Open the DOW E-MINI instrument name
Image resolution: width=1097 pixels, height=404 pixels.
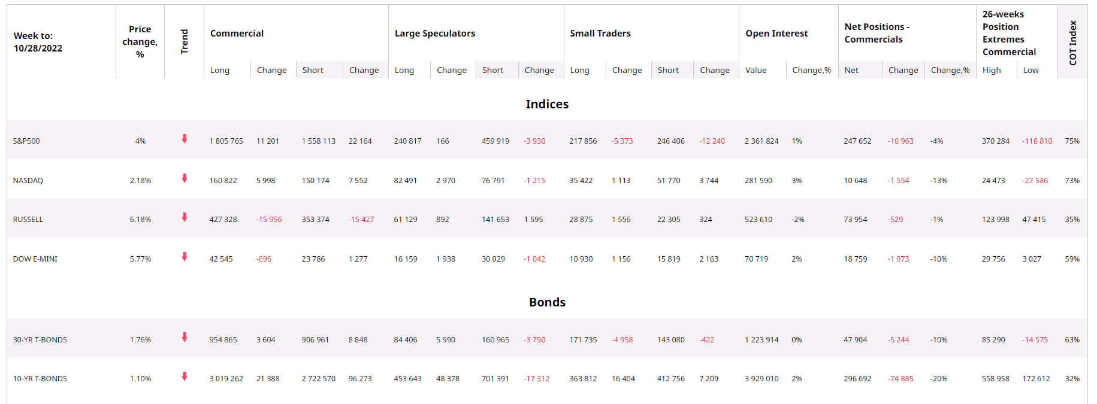pyautogui.click(x=35, y=259)
